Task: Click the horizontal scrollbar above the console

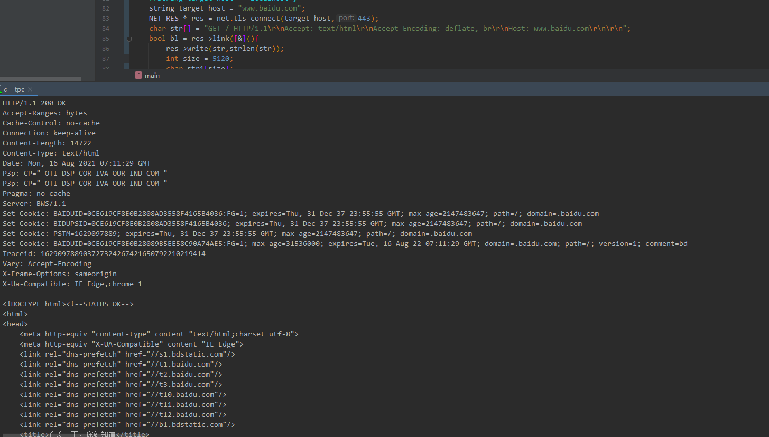Action: click(40, 78)
